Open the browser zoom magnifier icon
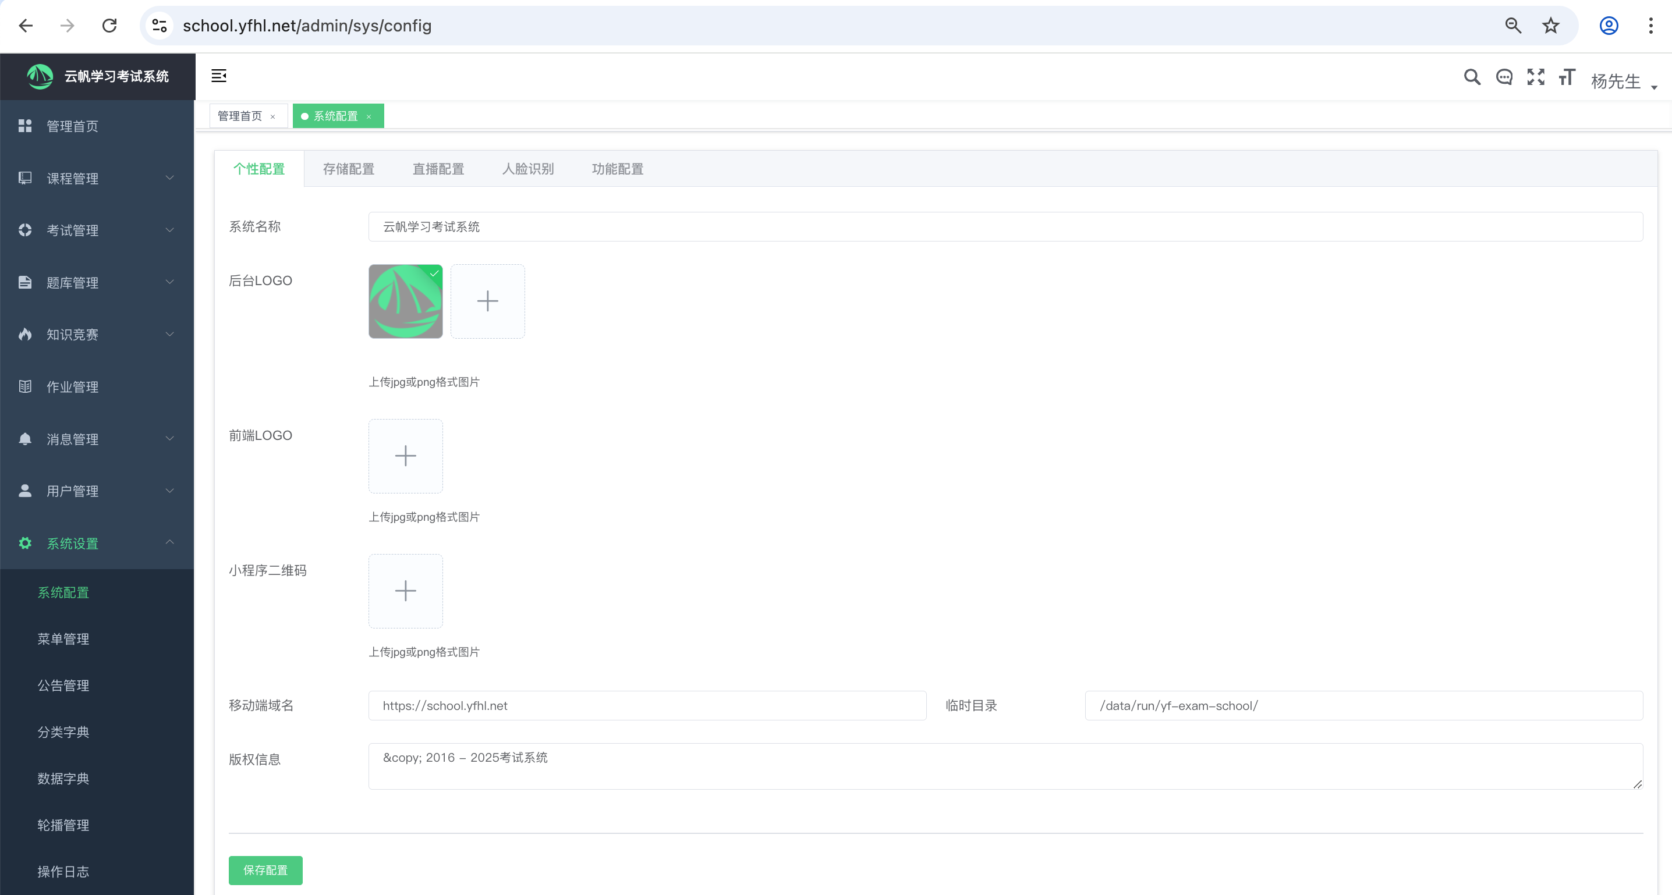 [x=1513, y=25]
